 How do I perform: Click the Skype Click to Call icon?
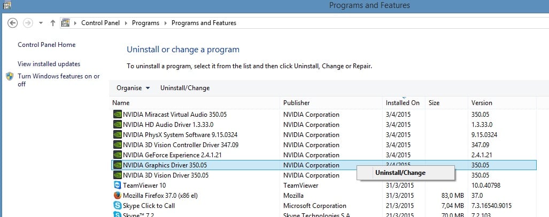pyautogui.click(x=118, y=205)
